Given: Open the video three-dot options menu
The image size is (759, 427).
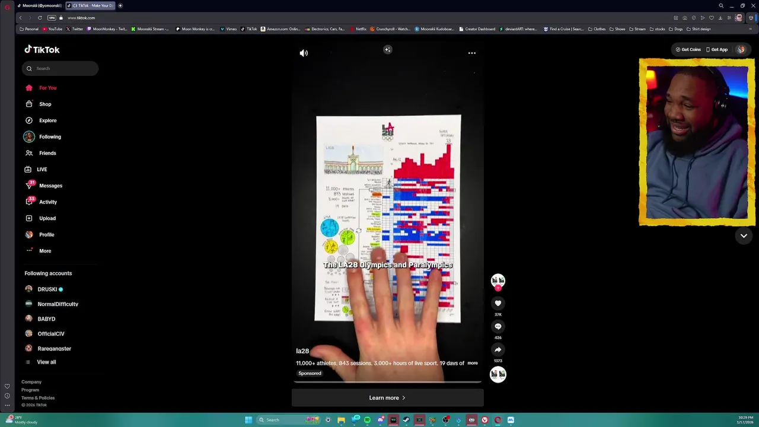Looking at the screenshot, I should point(472,53).
